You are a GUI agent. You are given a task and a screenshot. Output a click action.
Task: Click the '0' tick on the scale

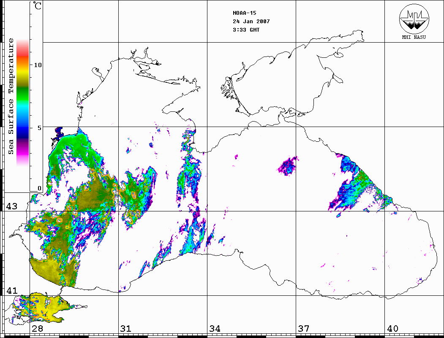[x=39, y=188]
